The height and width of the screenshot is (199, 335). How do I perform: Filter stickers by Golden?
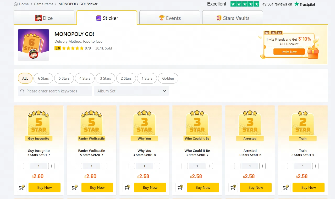coord(168,78)
